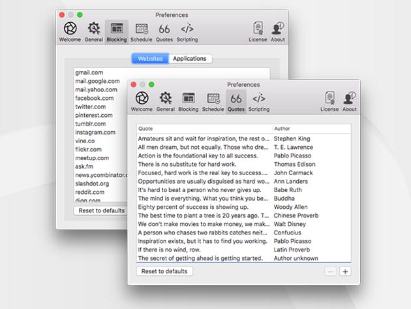411x309 pixels.
Task: Select the Latin Proverb quote row
Action: click(x=244, y=250)
